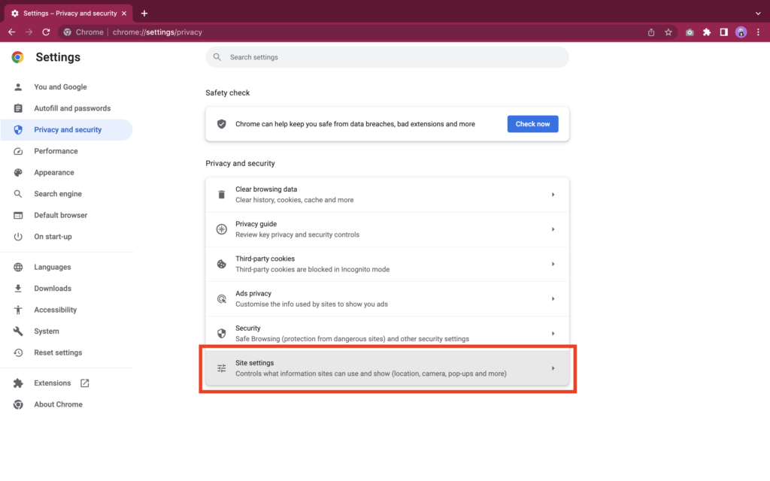This screenshot has height=481, width=770.
Task: Click the Check now button
Action: pos(532,123)
